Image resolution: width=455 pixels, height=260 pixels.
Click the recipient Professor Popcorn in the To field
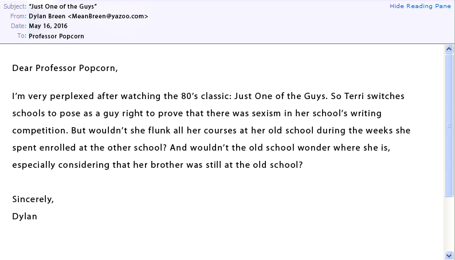tap(56, 36)
